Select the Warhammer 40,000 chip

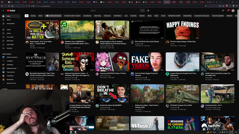pos(174,16)
